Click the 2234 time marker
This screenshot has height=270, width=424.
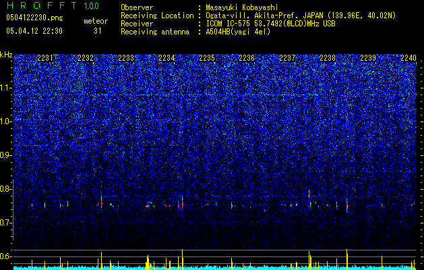coord(166,58)
